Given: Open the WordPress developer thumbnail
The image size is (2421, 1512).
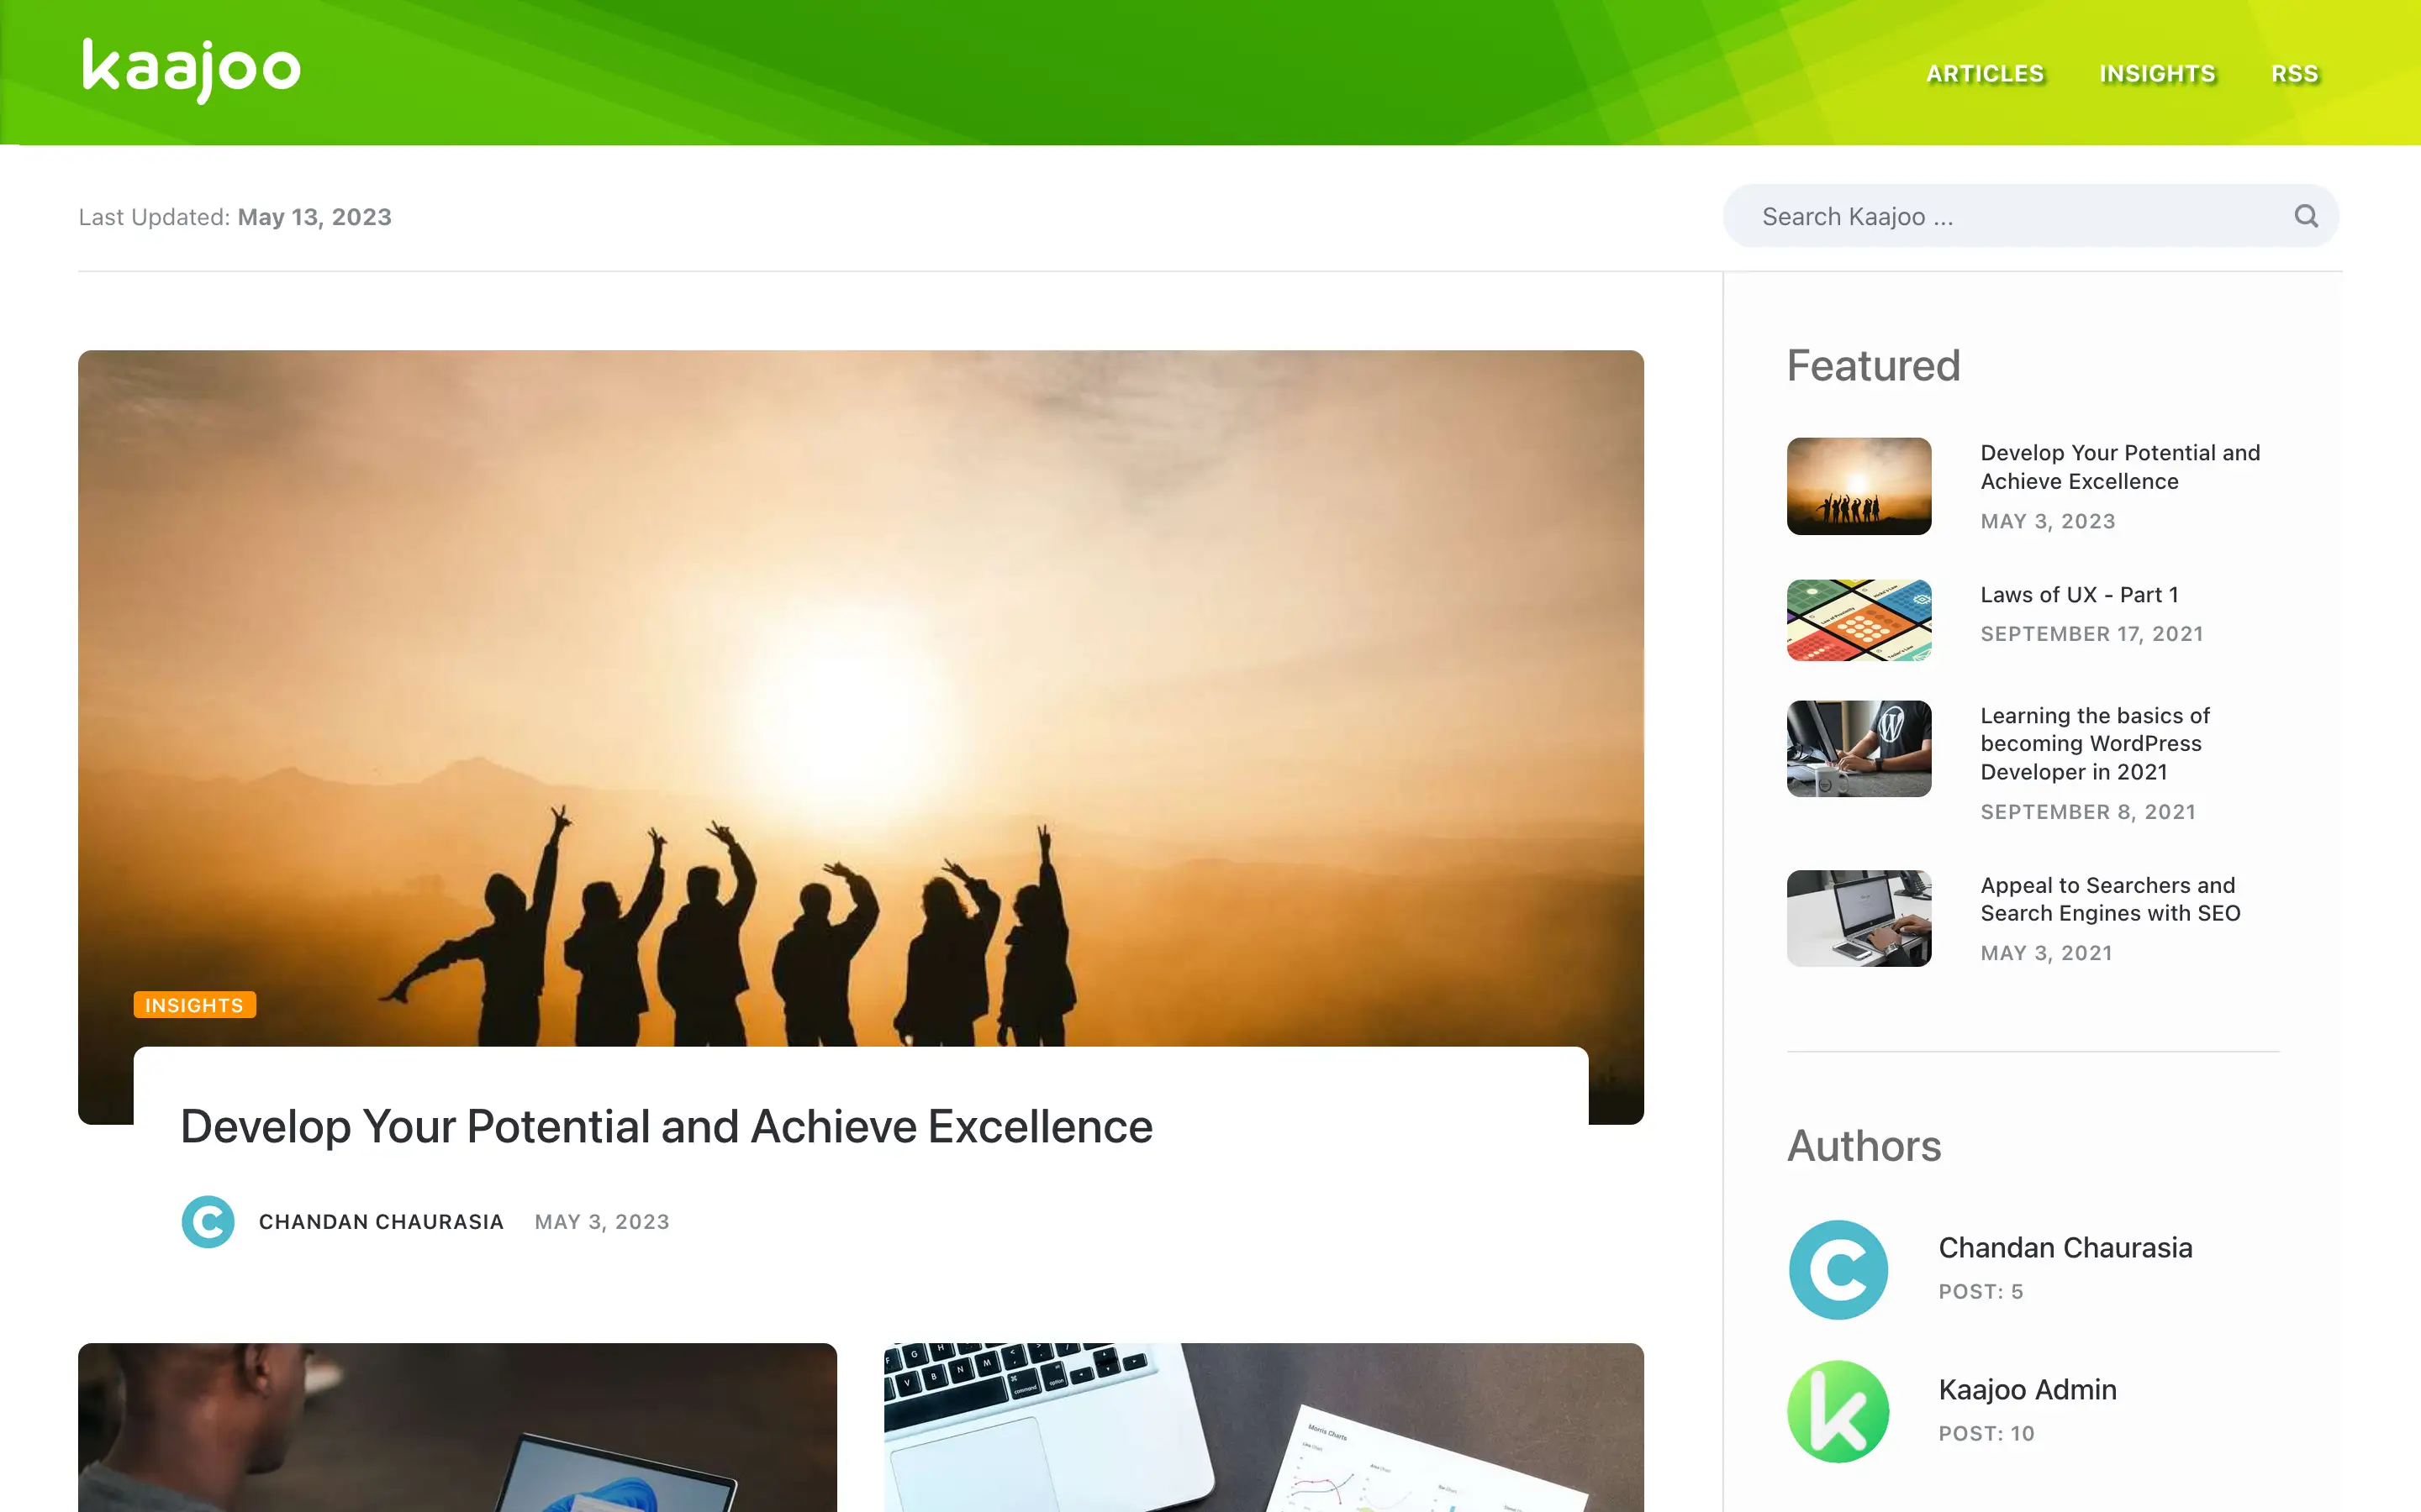Looking at the screenshot, I should click(x=1859, y=748).
